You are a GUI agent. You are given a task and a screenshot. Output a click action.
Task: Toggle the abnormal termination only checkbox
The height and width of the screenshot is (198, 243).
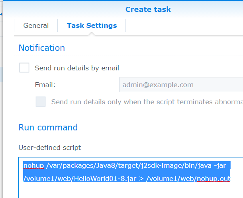point(41,102)
